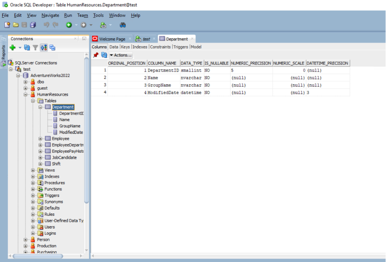Apply a filter in the Connections panel
The height and width of the screenshot is (262, 386).
[x=35, y=47]
